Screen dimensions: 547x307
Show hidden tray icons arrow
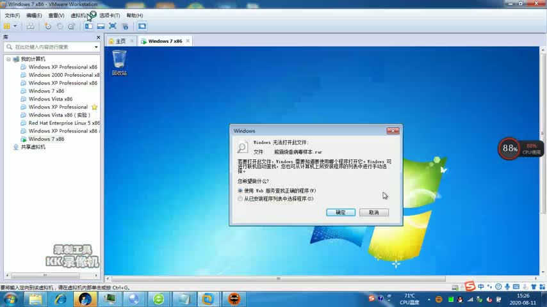click(x=429, y=300)
